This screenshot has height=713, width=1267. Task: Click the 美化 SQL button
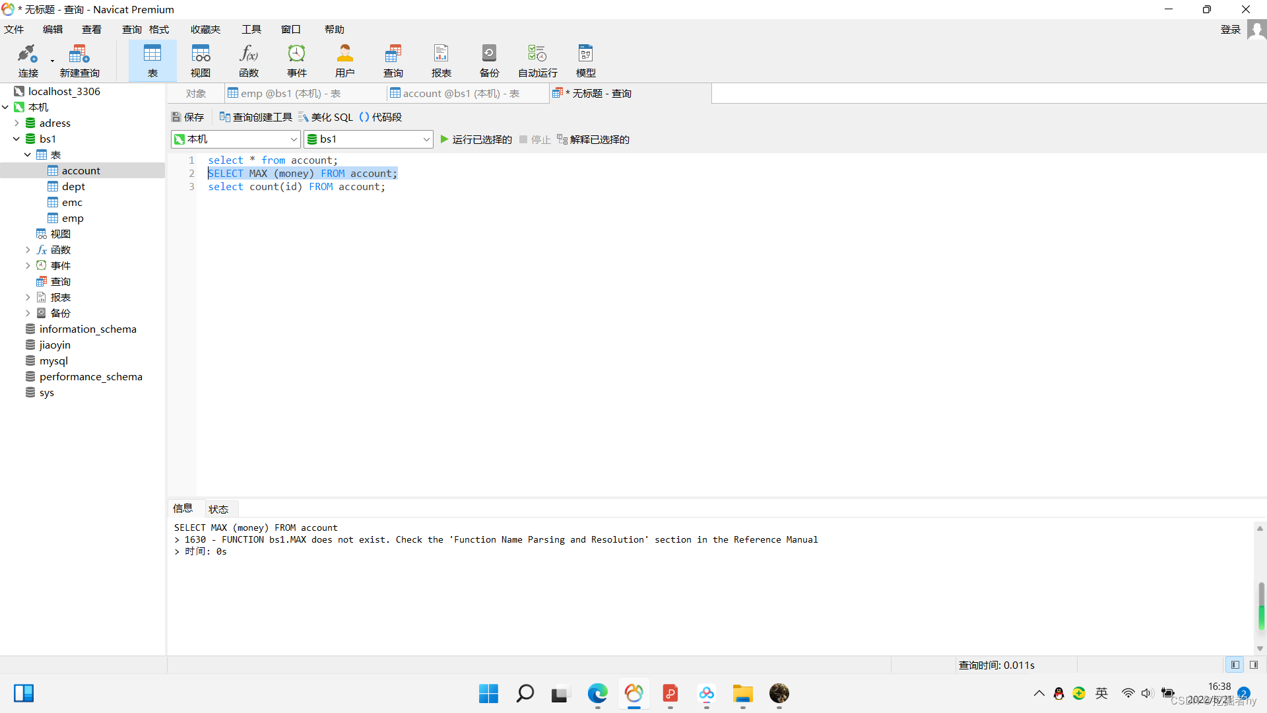click(x=325, y=117)
